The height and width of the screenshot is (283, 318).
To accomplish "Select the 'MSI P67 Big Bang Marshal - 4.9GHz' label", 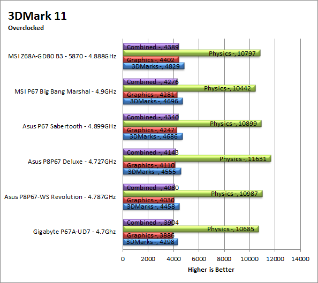I will point(65,91).
